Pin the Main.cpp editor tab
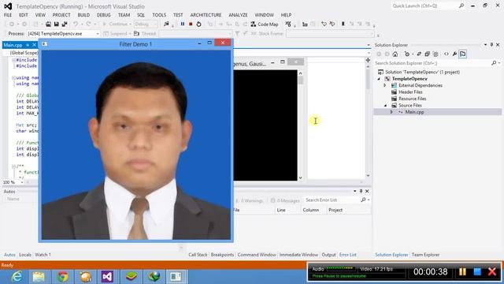The height and width of the screenshot is (284, 504). pyautogui.click(x=28, y=45)
